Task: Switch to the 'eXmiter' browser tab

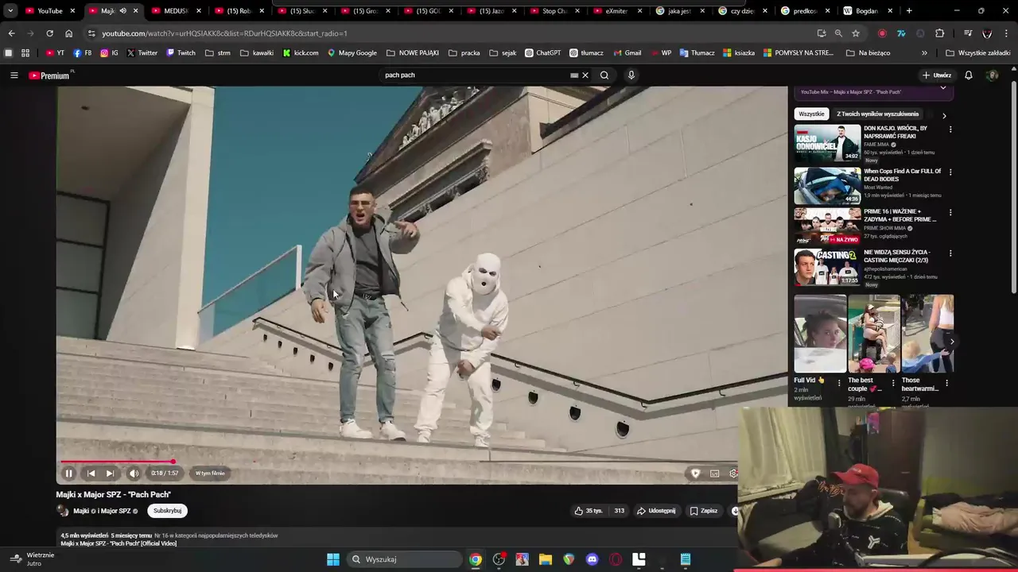Action: click(x=617, y=11)
